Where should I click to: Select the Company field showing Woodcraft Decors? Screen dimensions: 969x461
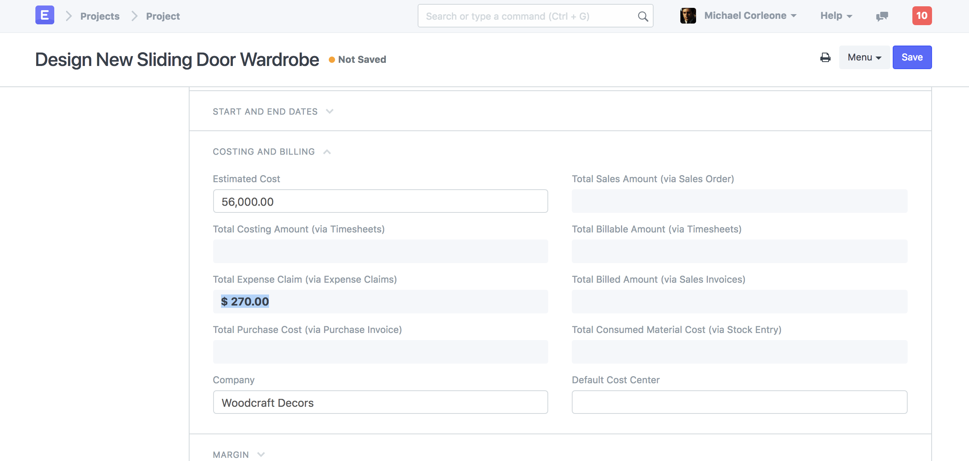click(380, 402)
